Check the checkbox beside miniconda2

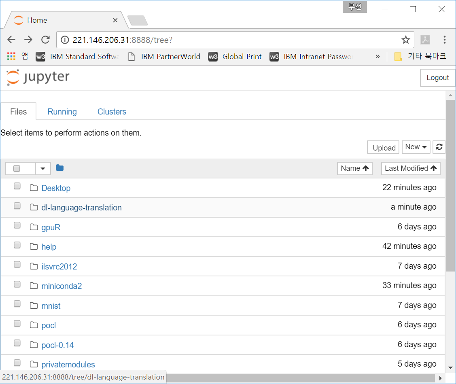17,284
